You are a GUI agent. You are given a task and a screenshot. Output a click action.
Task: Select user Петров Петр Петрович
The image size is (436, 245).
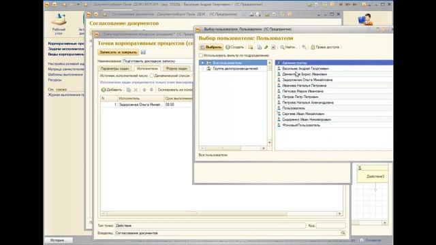334,97
